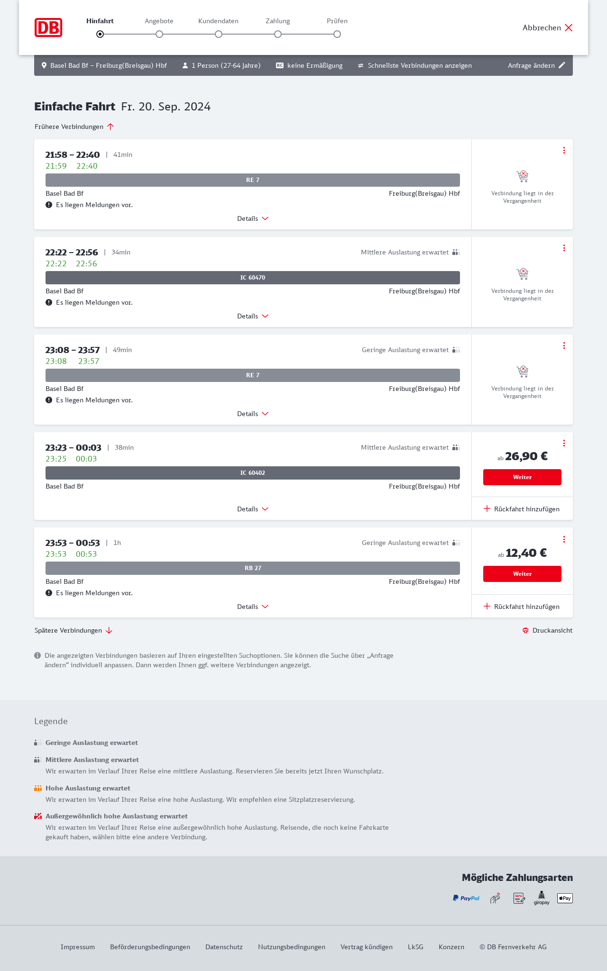
Task: Select the Hinfahrt step in progress bar
Action: (x=100, y=34)
